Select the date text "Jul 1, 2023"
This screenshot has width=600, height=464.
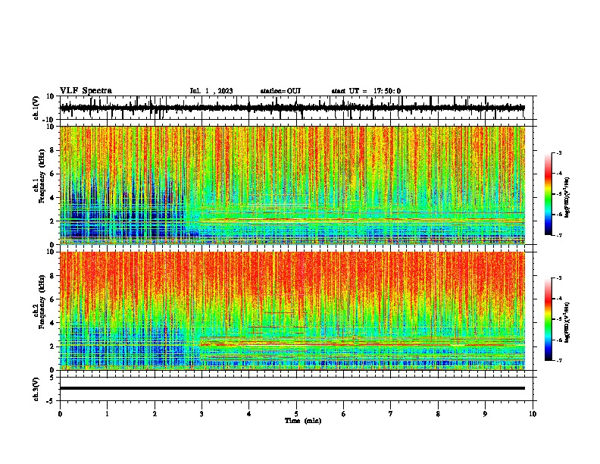[x=211, y=91]
